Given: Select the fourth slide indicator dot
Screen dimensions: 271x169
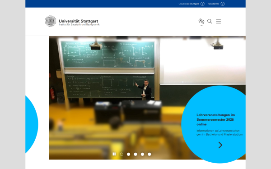Looking at the screenshot, I should (142, 154).
